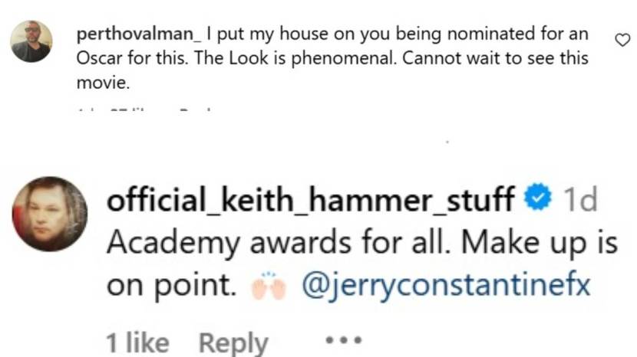Click the '1d' timestamp
The width and height of the screenshot is (637, 357).
click(x=579, y=201)
